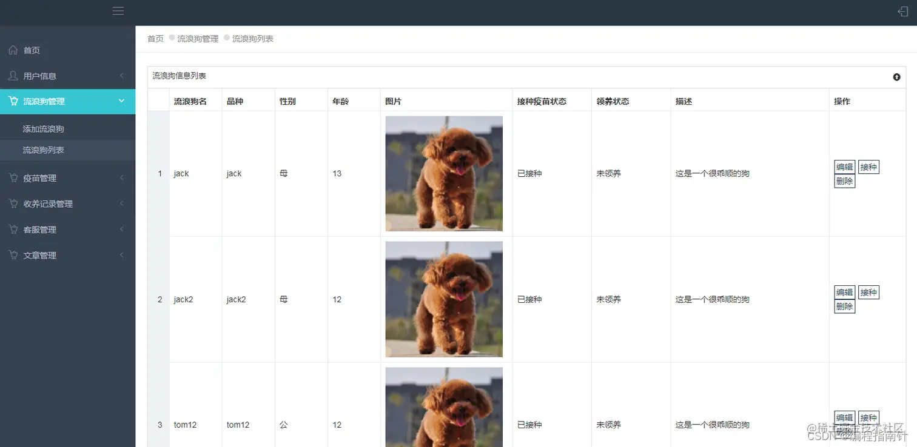Click 编辑 button for jack2 row
Screen dimensions: 917x447
[x=844, y=292]
